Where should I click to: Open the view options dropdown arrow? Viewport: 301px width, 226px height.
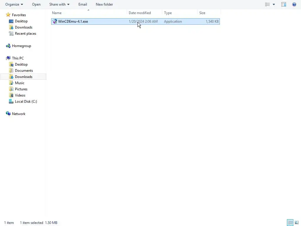(274, 4)
